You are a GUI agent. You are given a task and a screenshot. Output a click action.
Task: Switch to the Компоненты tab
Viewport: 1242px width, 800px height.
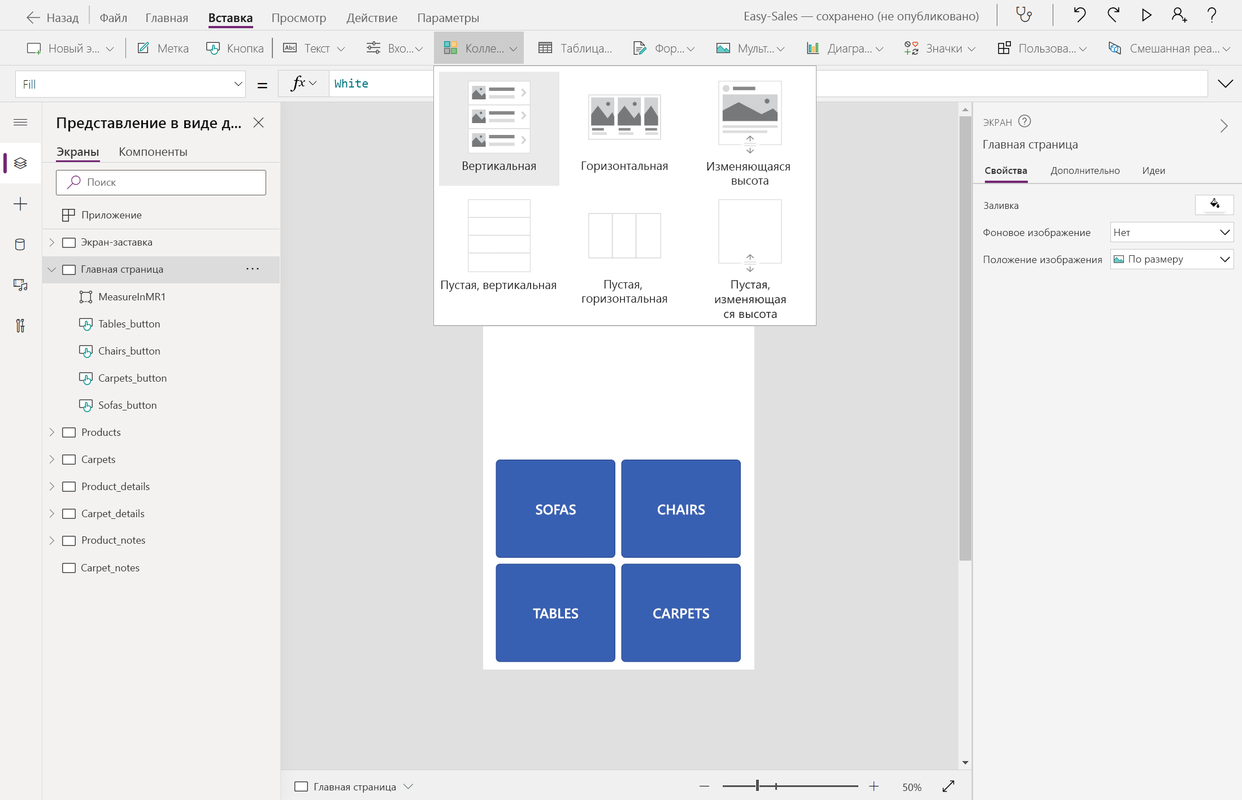point(153,152)
